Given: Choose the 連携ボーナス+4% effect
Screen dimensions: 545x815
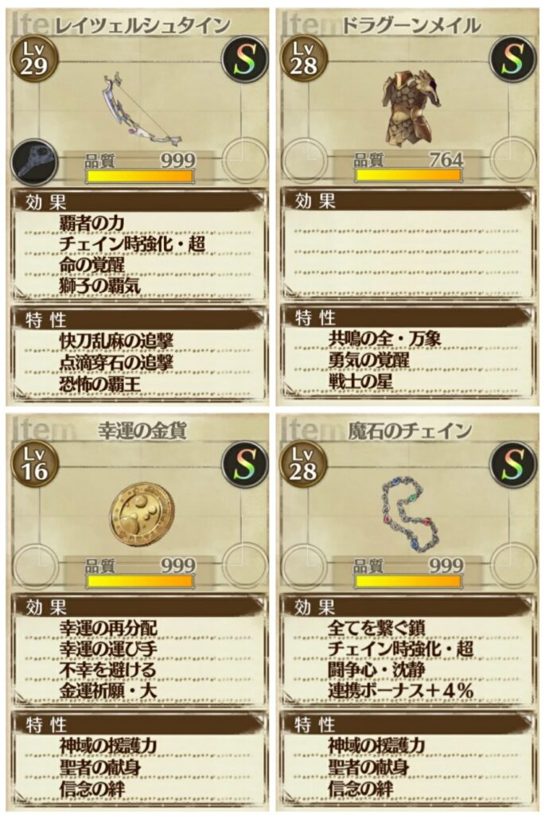Looking at the screenshot, I should 400,691.
